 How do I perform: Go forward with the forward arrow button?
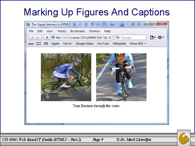(38, 37)
